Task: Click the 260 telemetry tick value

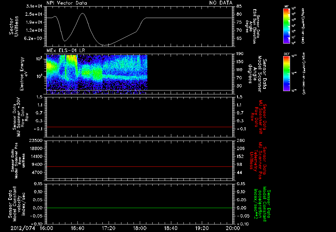Action: point(241,140)
